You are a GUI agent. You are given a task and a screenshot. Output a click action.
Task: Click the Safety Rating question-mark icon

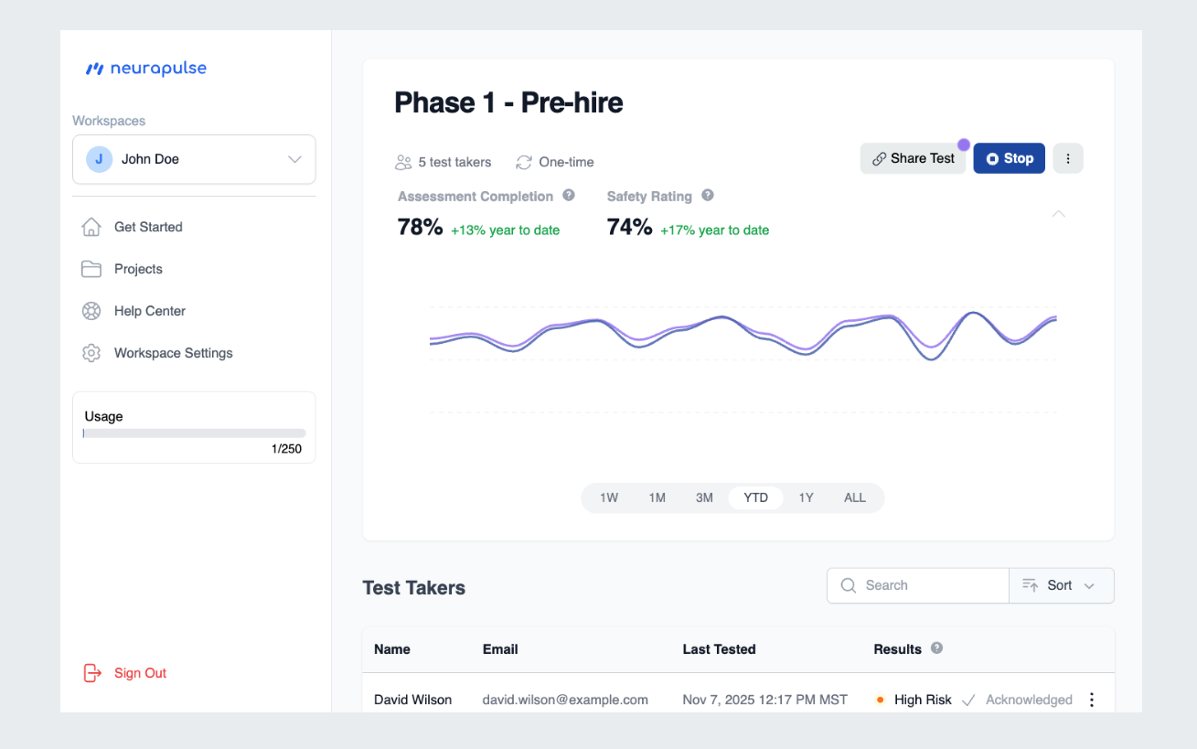tap(706, 195)
